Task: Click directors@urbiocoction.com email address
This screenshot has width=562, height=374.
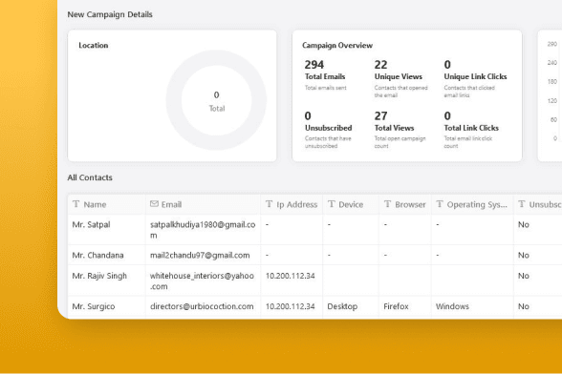Action: click(x=202, y=306)
